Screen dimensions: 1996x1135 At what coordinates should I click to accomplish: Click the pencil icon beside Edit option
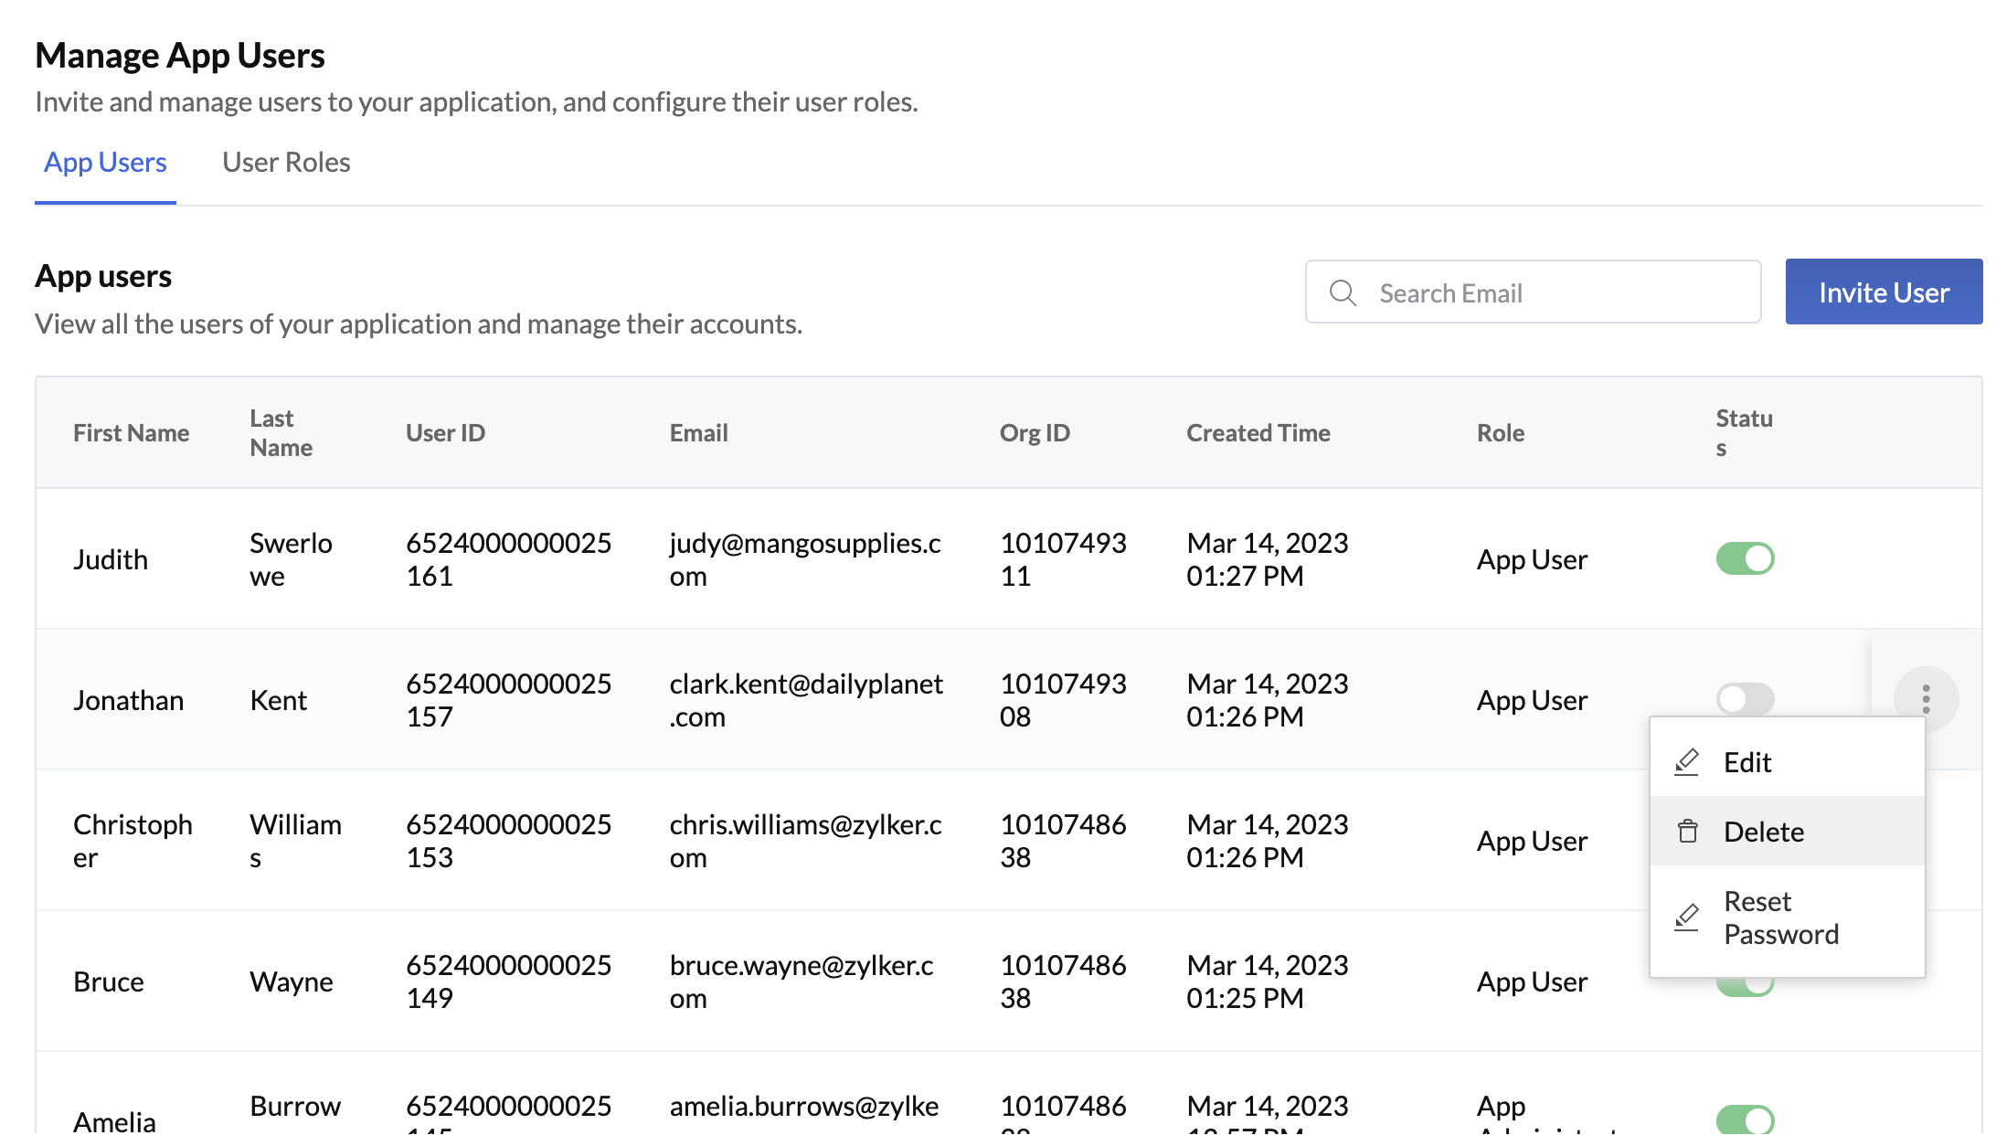(x=1688, y=761)
